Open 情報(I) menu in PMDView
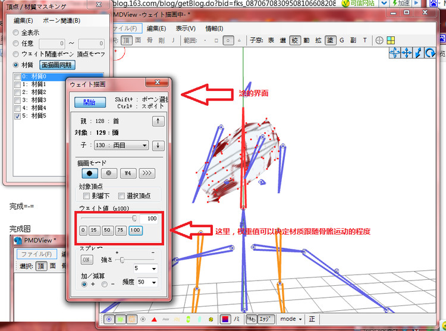Screen dimensions: 446x331 (214, 29)
